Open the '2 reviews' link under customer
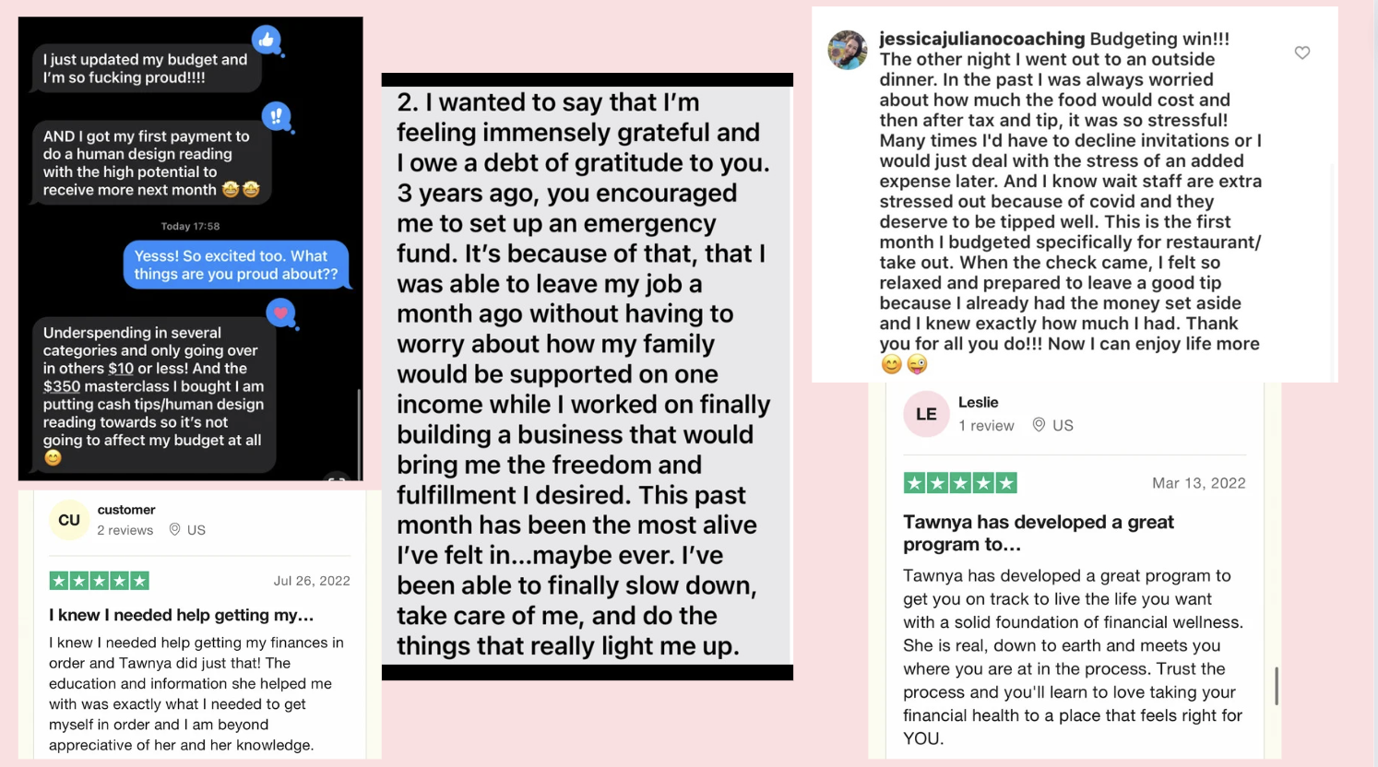 coord(125,530)
